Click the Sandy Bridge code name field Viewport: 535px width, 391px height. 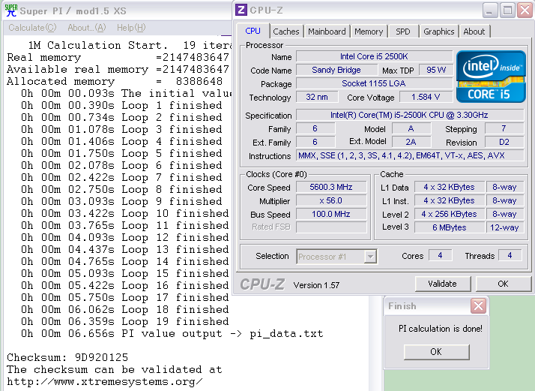336,70
